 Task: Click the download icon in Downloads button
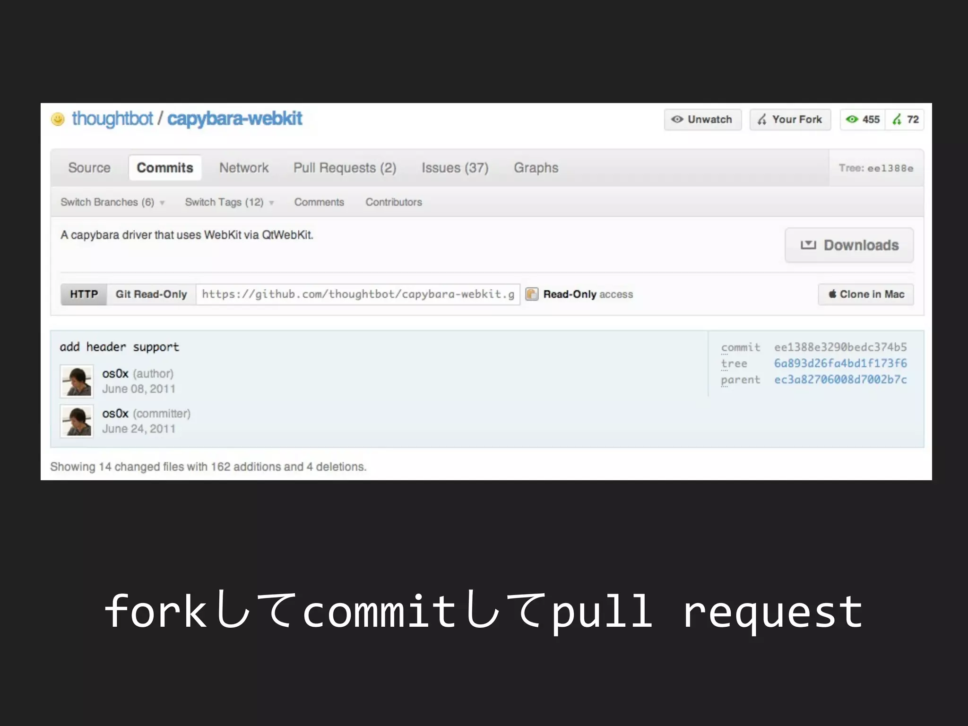tap(808, 245)
